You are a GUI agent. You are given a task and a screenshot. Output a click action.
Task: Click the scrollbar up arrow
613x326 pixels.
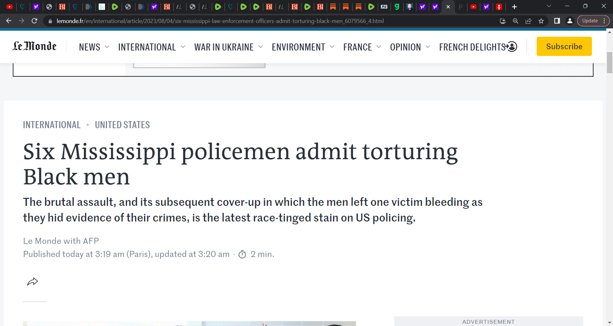(609, 32)
